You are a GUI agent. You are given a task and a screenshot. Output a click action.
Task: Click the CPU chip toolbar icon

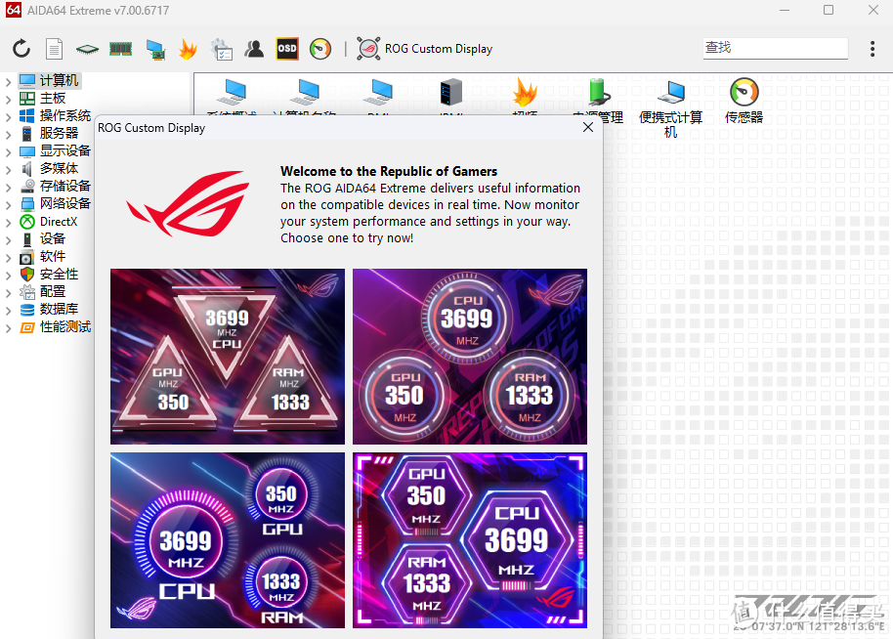pos(87,50)
